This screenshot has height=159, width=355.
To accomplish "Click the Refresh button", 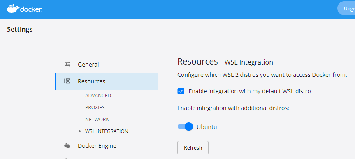I will tap(193, 148).
